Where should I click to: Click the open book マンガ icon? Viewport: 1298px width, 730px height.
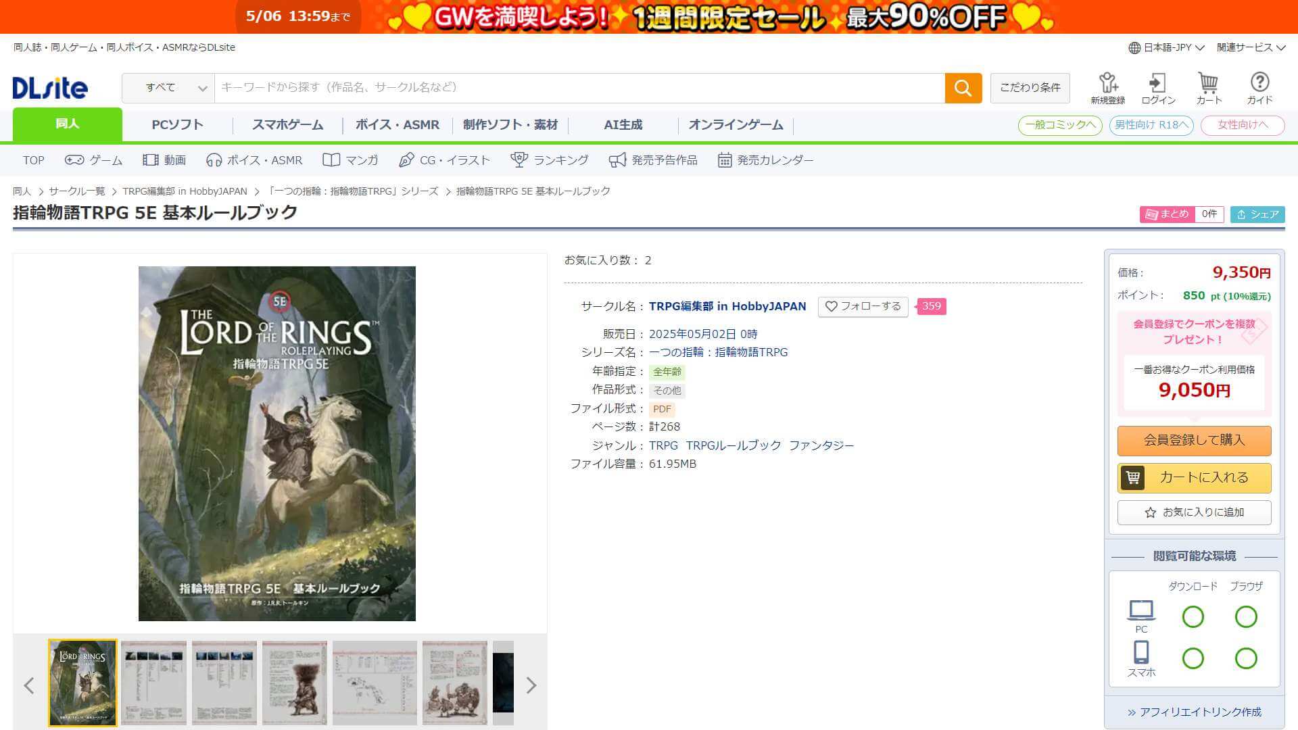(331, 160)
